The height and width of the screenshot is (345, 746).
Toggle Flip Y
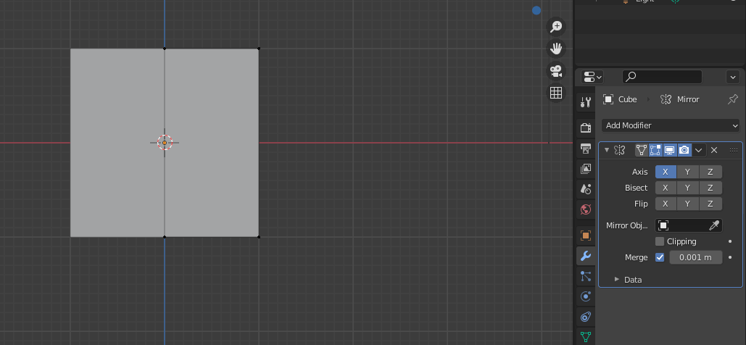(x=687, y=204)
